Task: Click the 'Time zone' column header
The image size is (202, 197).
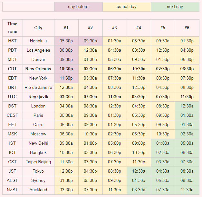Action: pyautogui.click(x=13, y=28)
